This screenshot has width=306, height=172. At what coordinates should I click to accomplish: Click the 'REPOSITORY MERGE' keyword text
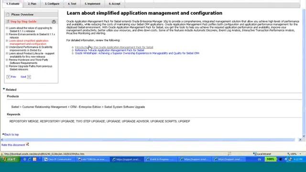[24, 121]
